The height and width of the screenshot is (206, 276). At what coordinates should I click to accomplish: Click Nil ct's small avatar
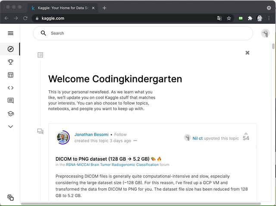coord(187,137)
